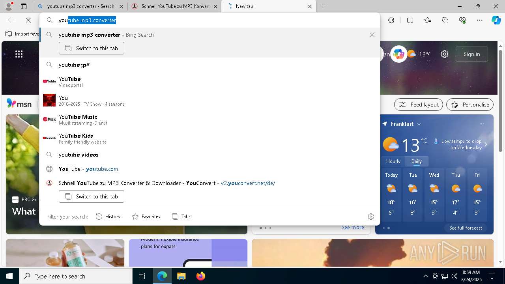
Task: Advance weather alert with right chevron
Action: pyautogui.click(x=486, y=144)
